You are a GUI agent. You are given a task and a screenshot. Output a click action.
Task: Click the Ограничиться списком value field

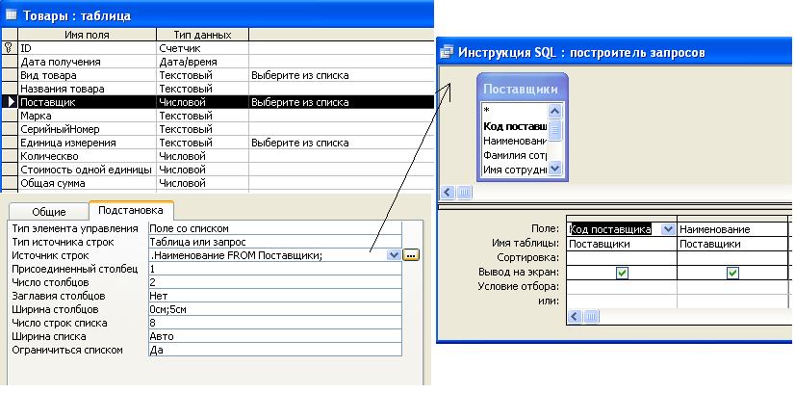pos(275,350)
